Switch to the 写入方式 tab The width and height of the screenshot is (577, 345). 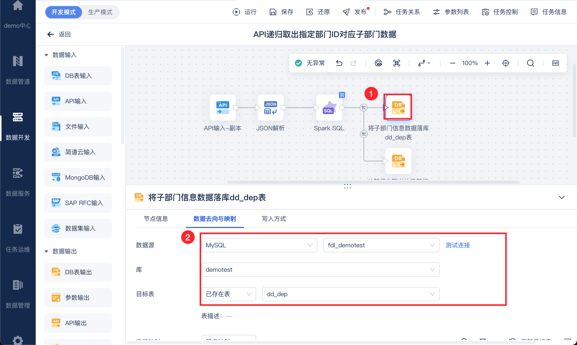pyautogui.click(x=274, y=219)
